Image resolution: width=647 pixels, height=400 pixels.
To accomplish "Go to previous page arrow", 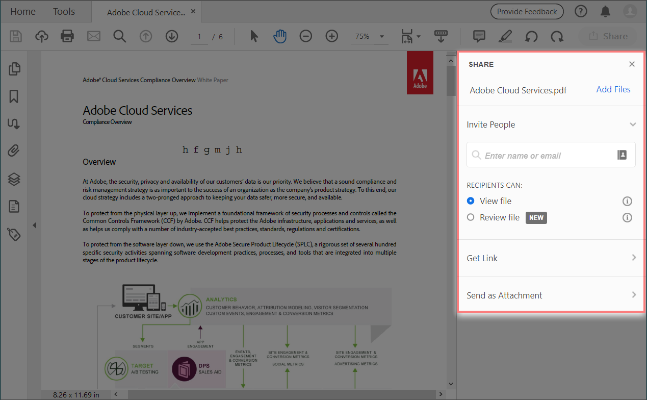I will 146,36.
